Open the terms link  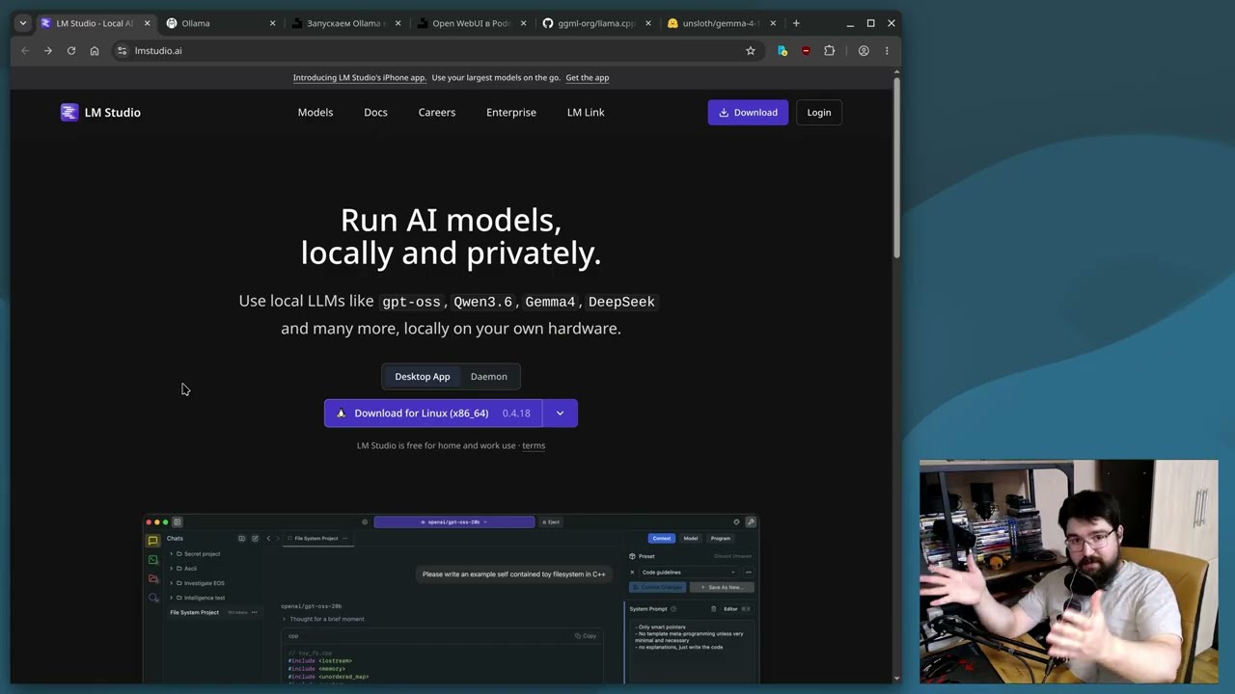[x=534, y=446]
